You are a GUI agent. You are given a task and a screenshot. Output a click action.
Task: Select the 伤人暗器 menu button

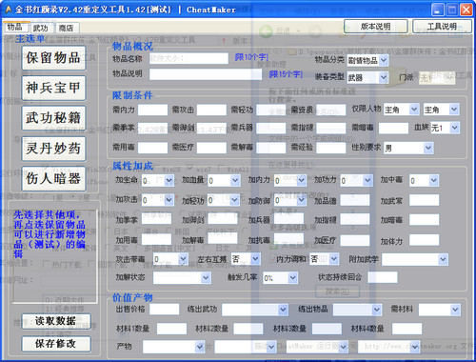point(53,178)
